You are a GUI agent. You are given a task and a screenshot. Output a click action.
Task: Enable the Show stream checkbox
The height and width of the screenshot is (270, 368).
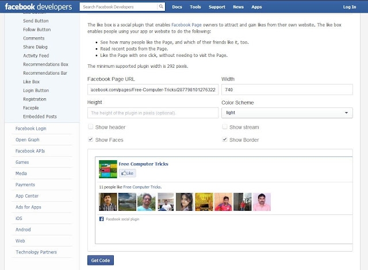coord(225,127)
